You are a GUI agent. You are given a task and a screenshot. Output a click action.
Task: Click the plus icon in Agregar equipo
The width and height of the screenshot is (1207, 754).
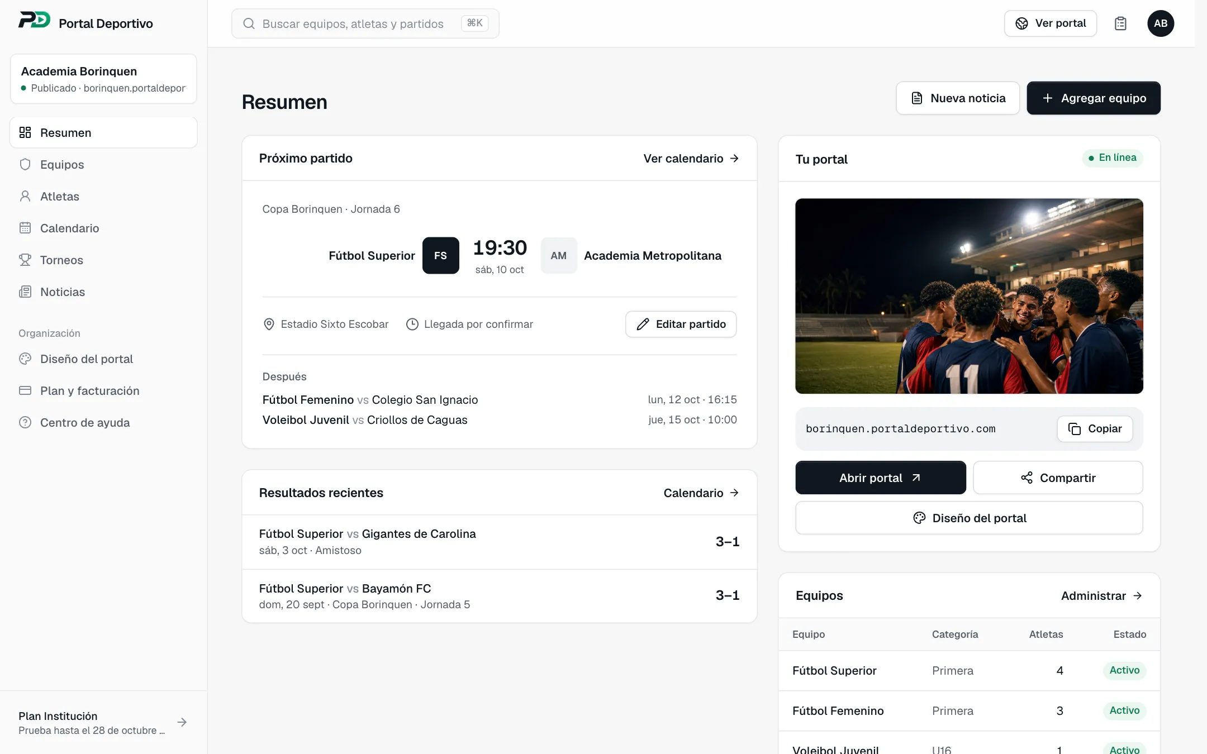click(x=1048, y=98)
